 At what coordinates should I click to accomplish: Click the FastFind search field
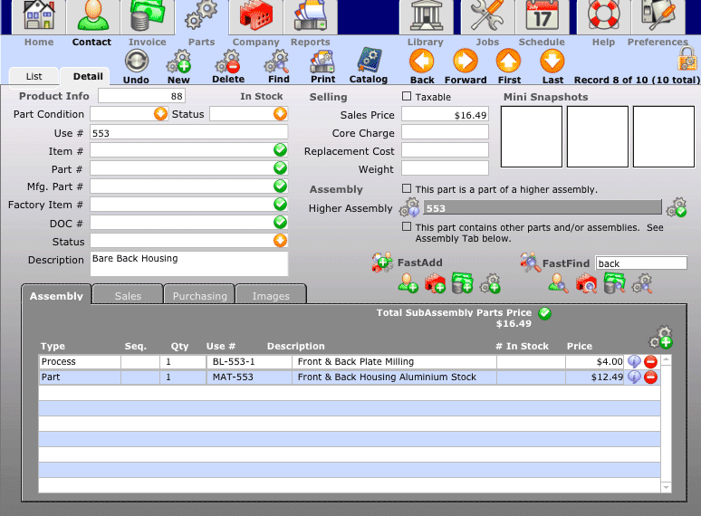pos(641,263)
